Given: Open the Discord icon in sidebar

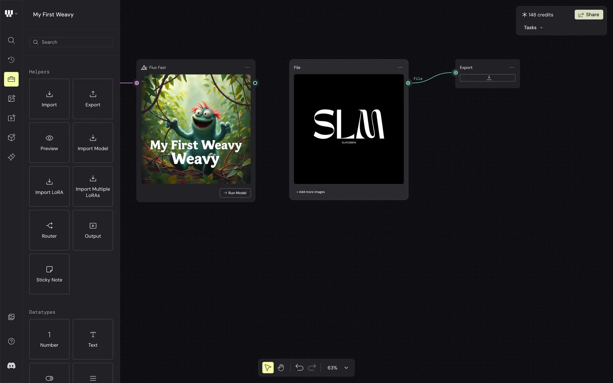Looking at the screenshot, I should click(x=11, y=366).
